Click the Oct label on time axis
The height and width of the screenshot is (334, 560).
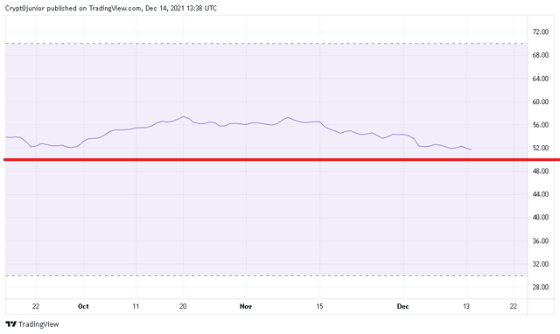[83, 306]
